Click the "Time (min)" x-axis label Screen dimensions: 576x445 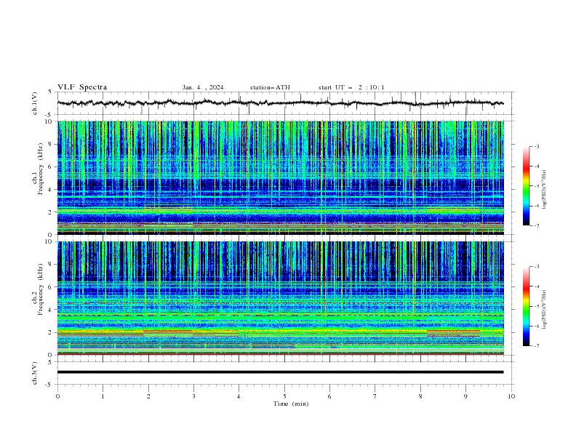[x=291, y=404]
